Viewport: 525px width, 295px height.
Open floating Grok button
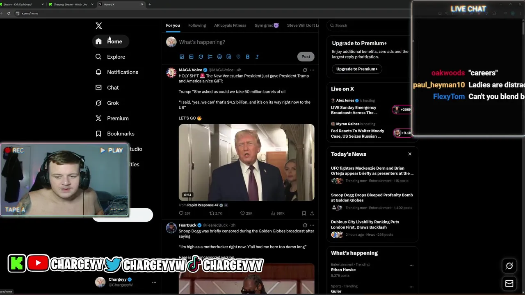[509, 266]
